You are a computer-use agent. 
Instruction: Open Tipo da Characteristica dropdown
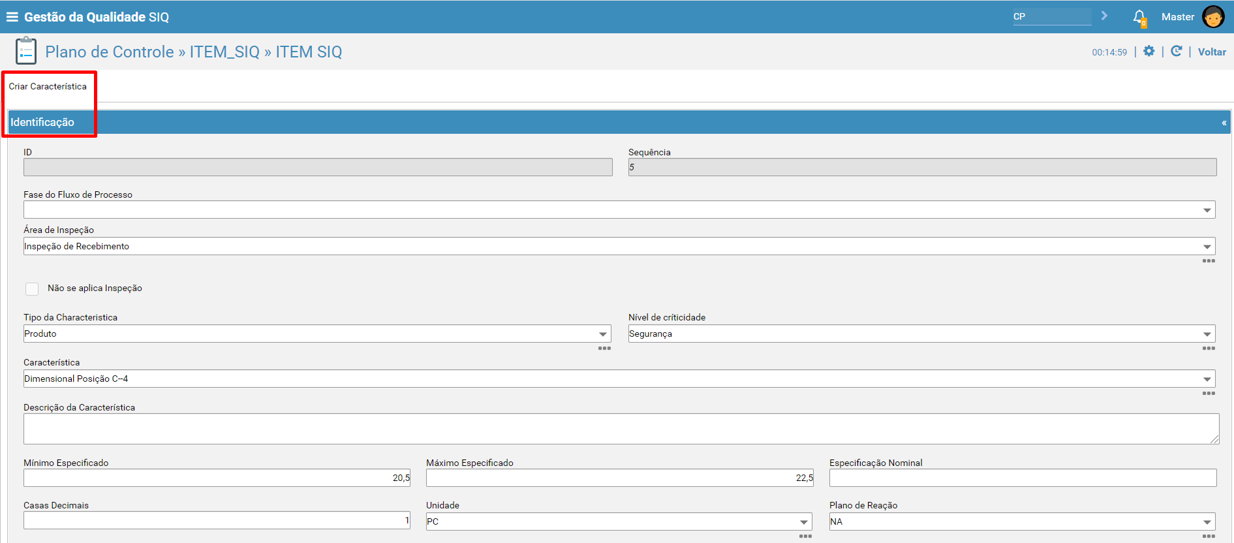[317, 334]
